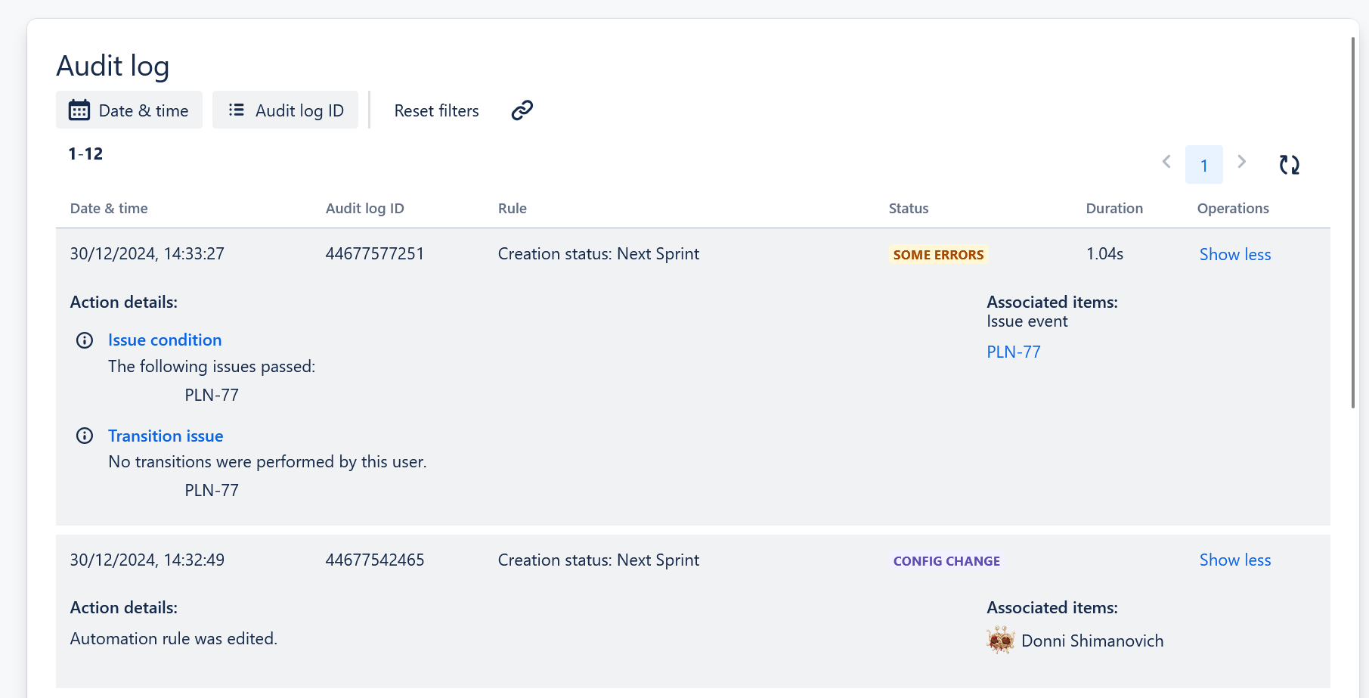Click the copy link icon beside Reset filters
Viewport: 1369px width, 698px height.
[522, 110]
